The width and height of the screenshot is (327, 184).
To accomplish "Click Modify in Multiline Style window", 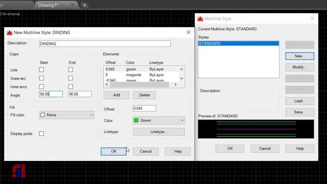I will point(300,67).
